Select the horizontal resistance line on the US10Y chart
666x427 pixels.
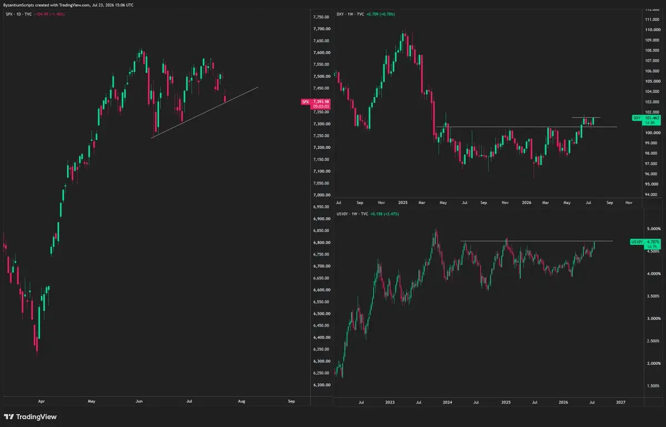536,241
